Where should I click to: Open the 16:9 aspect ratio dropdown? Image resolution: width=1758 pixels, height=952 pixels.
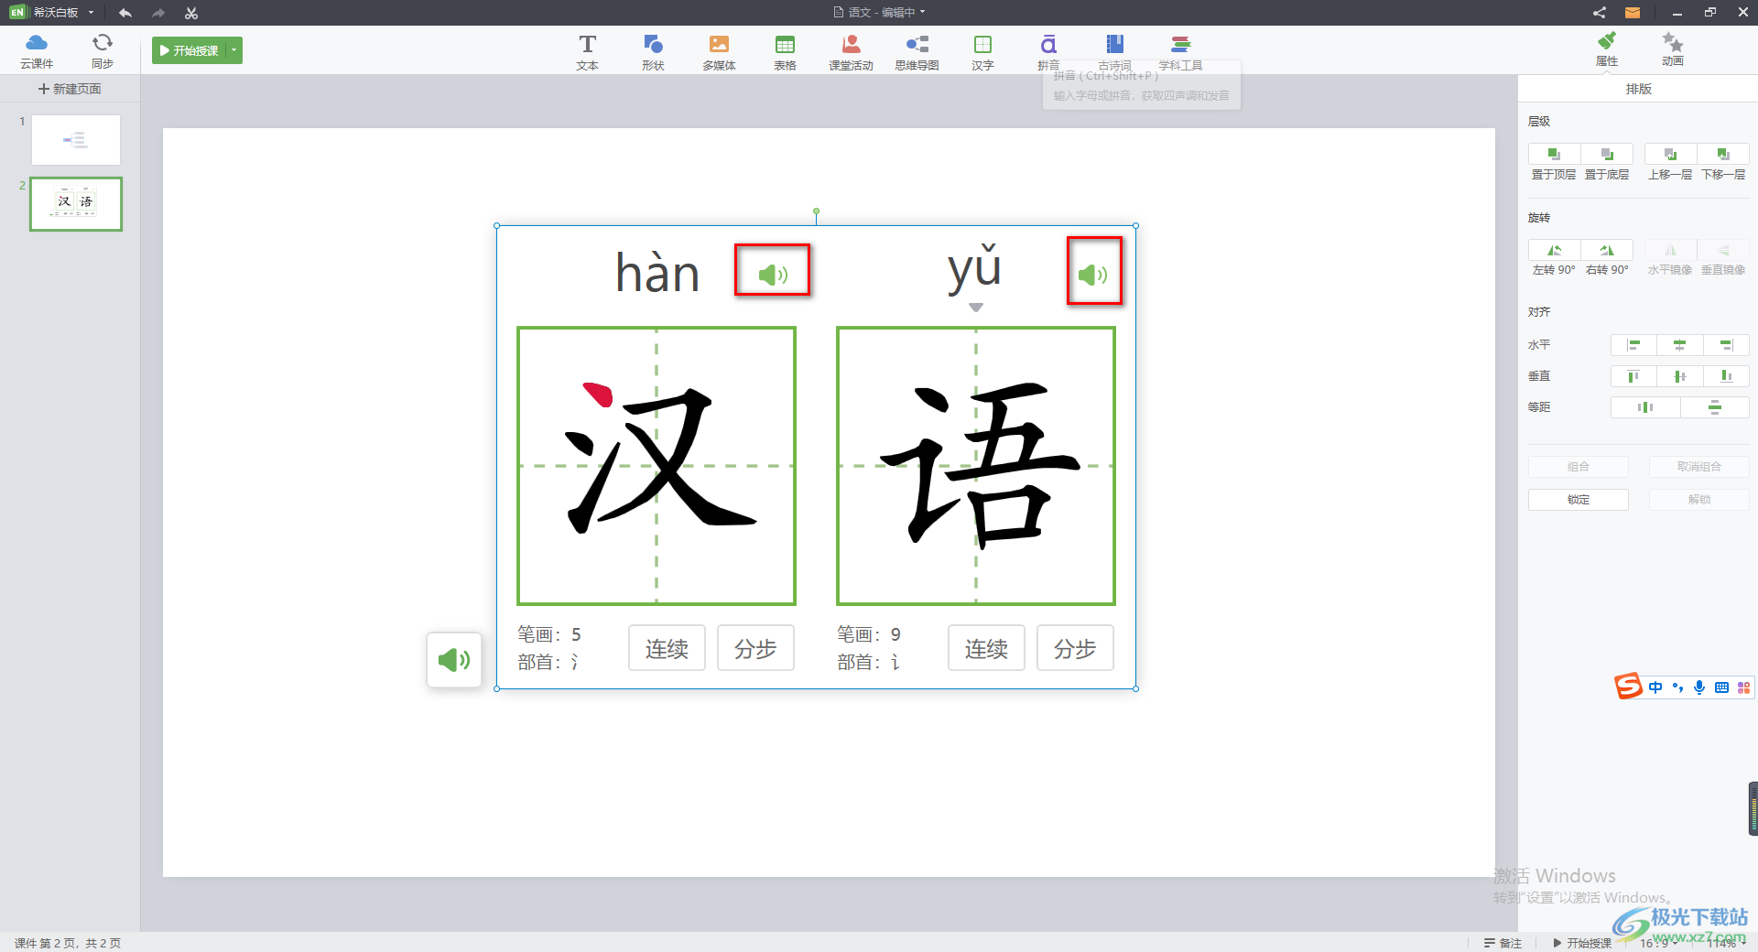(x=1658, y=943)
